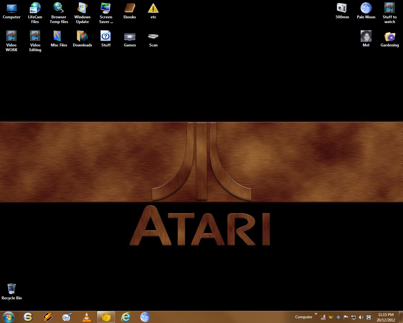Click the colorful stairs tray icon
Screen dimensions: 403x323
tap(323, 317)
